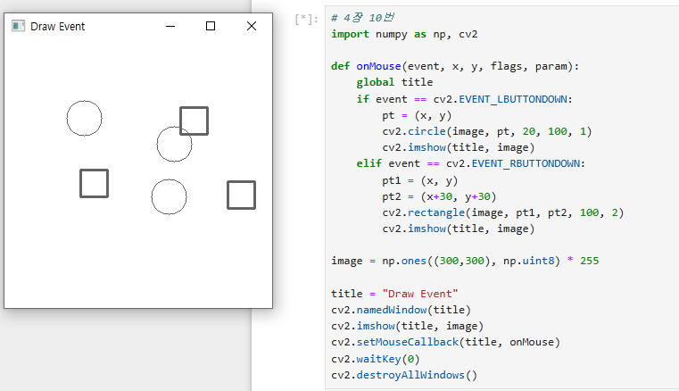The height and width of the screenshot is (391, 679).
Task: Click the cv2.setMouseCallback line
Action: click(x=445, y=343)
